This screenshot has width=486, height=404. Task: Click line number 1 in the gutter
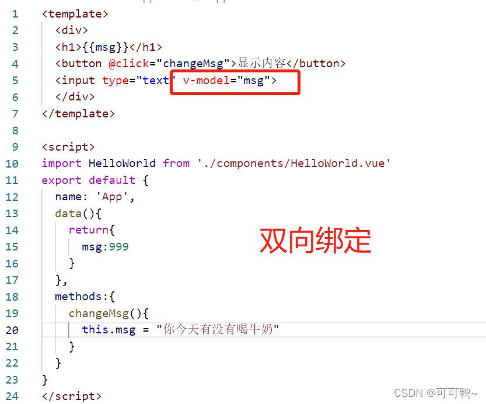coord(15,14)
